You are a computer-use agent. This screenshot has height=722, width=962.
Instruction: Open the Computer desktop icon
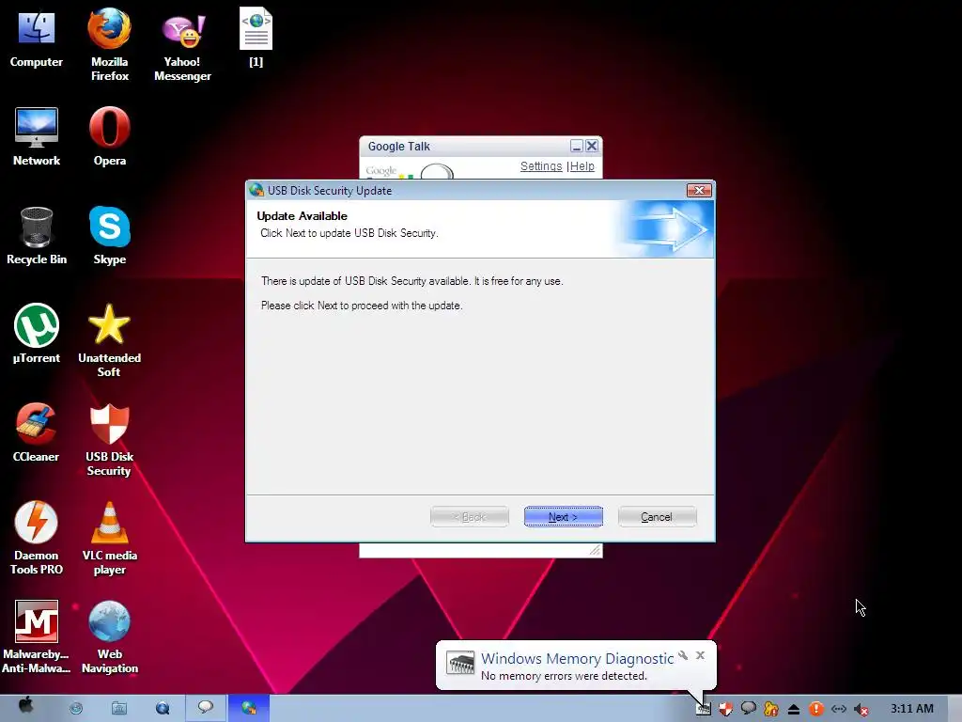click(37, 37)
